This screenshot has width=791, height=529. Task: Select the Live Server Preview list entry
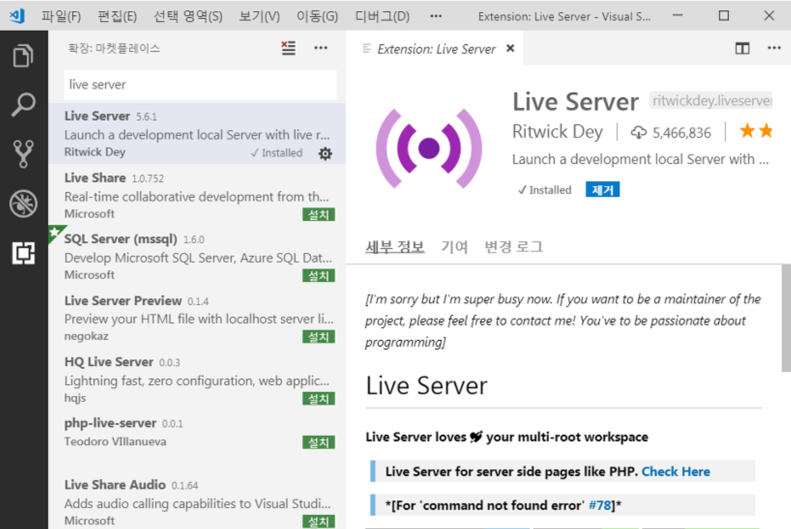click(x=197, y=318)
